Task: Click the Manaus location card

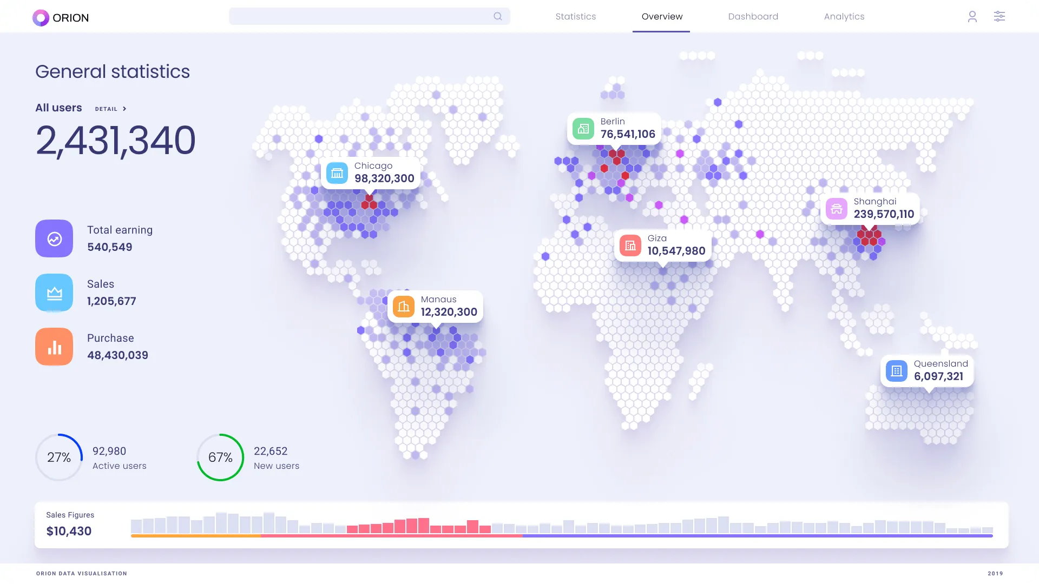Action: pos(435,307)
